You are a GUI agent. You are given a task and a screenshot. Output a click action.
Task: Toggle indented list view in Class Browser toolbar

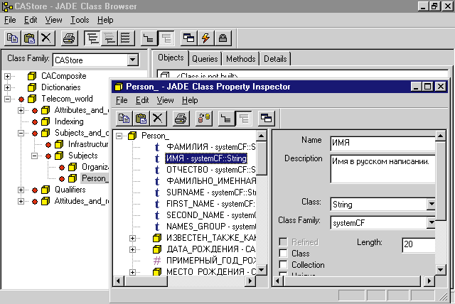tap(166, 38)
